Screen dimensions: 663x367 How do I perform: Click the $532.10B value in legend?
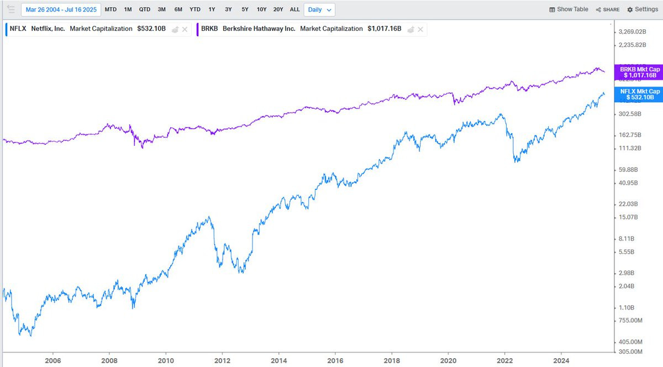point(151,29)
